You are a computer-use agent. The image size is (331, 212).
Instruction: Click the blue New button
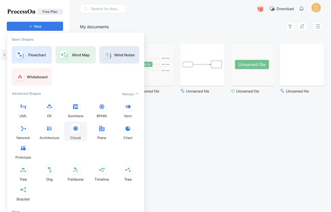click(35, 26)
